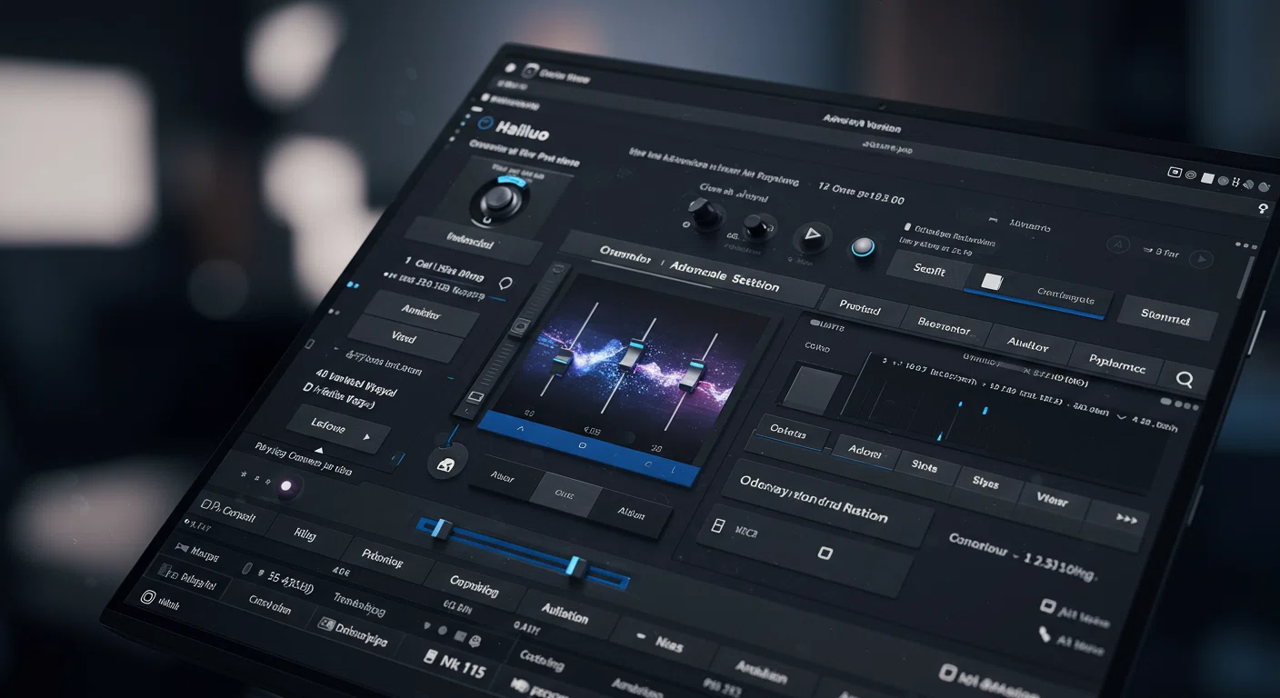This screenshot has width=1280, height=698.
Task: Click the bubble outline icon beside the left text rows
Action: (x=505, y=284)
